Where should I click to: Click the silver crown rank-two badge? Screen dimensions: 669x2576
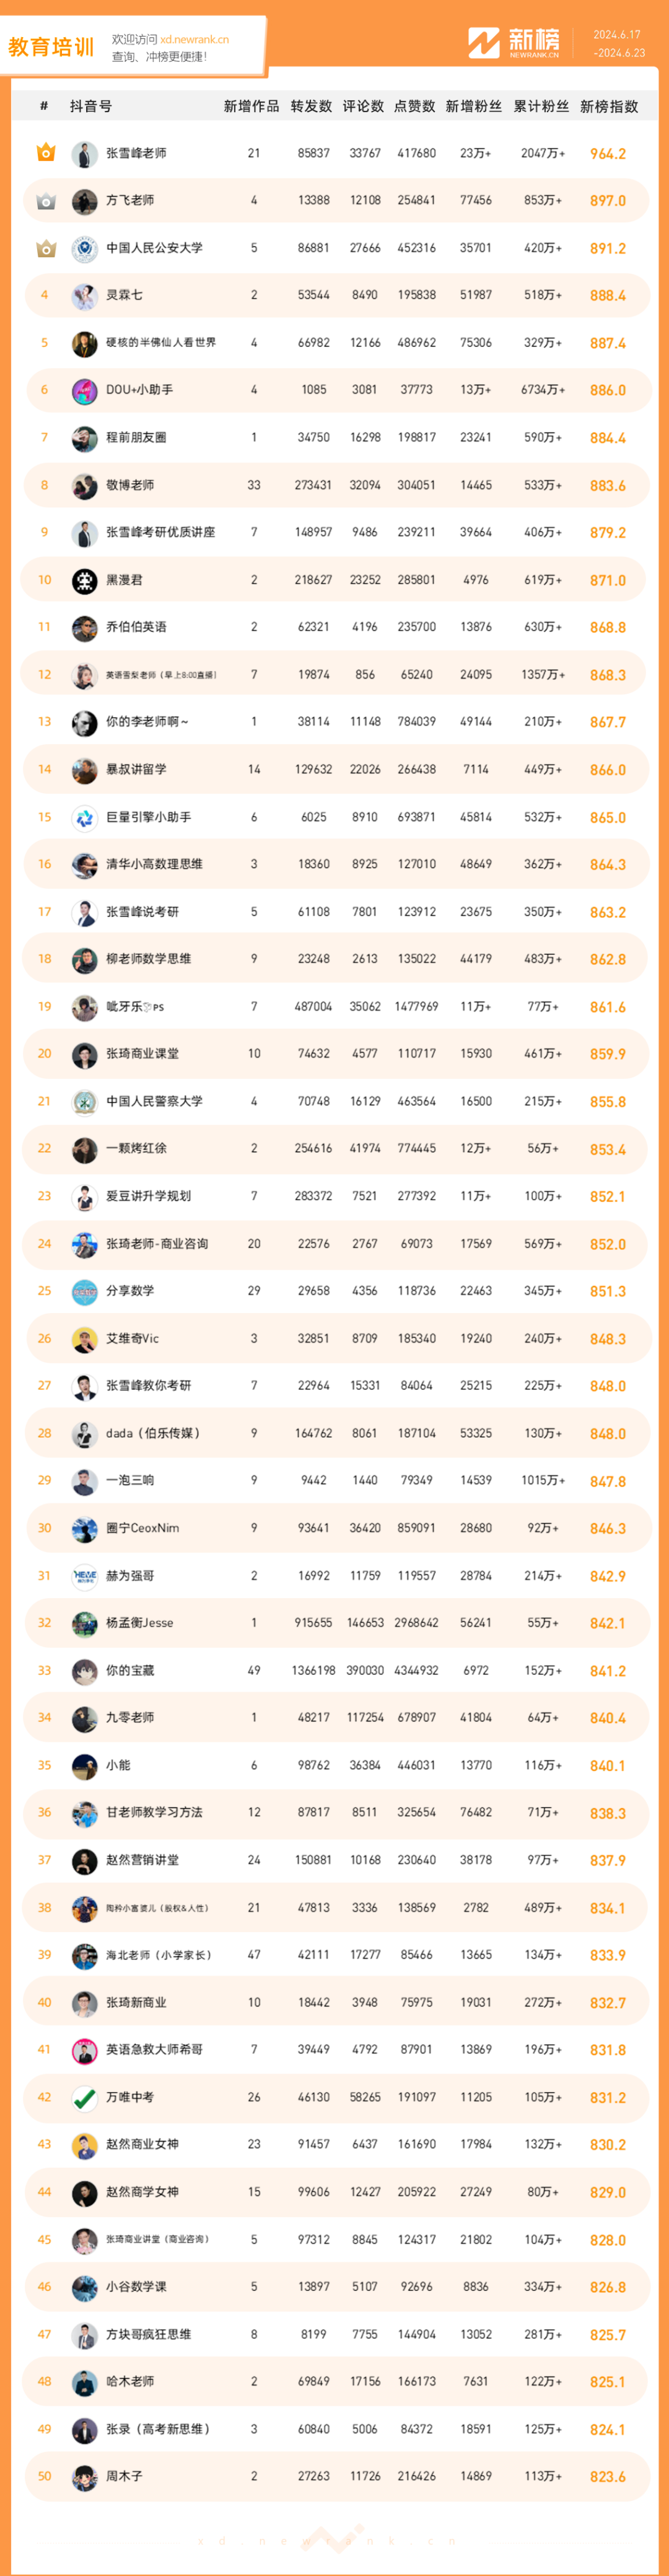pos(45,201)
